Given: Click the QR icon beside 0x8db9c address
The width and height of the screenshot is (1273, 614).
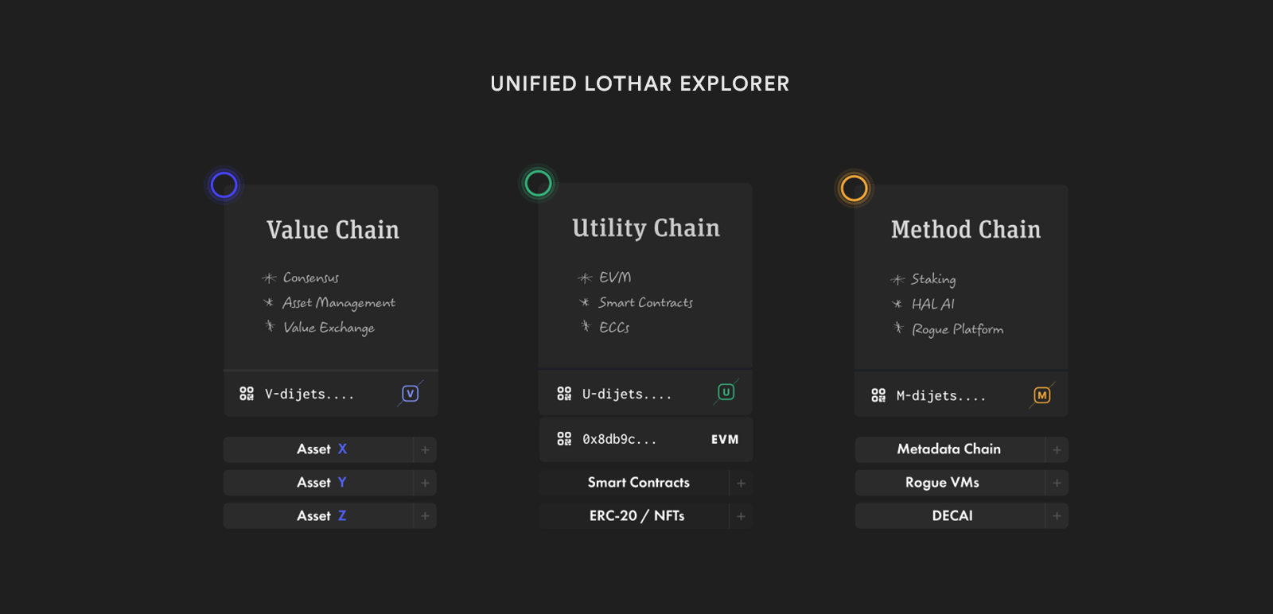Looking at the screenshot, I should click(x=564, y=439).
